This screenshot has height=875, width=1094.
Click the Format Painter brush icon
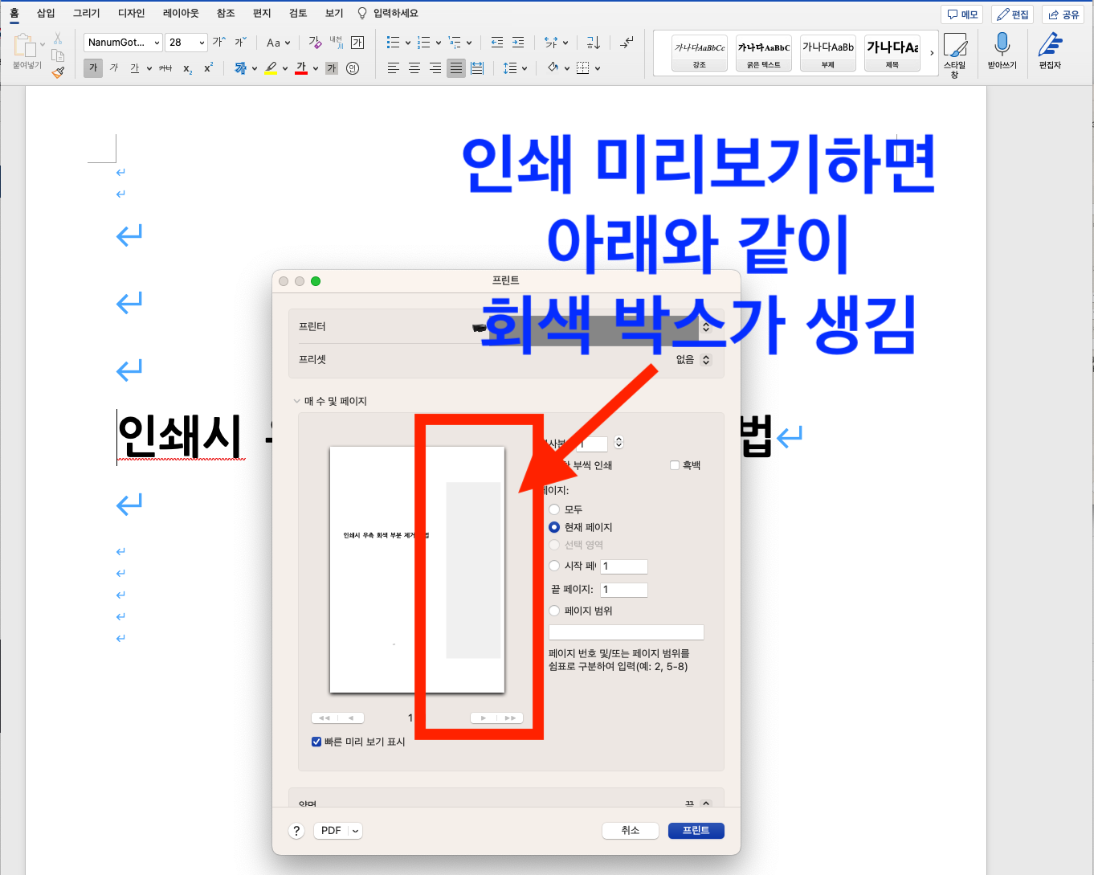pyautogui.click(x=58, y=72)
